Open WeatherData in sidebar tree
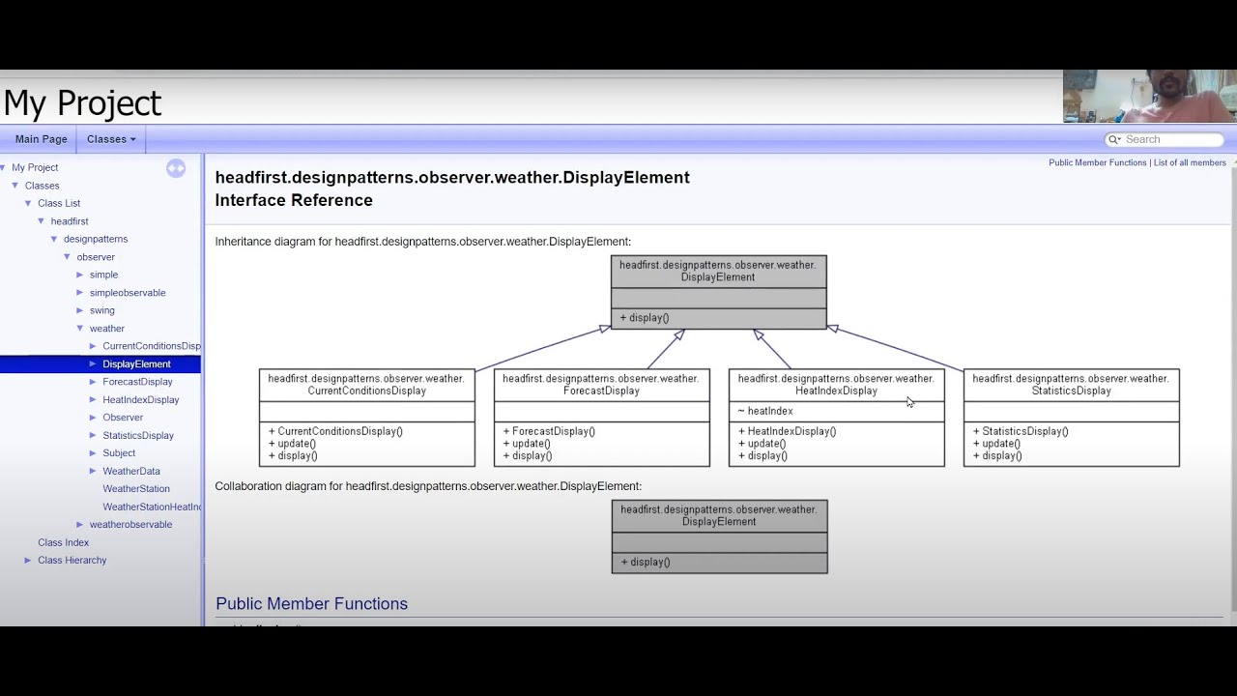Viewport: 1237px width, 696px height. (131, 471)
